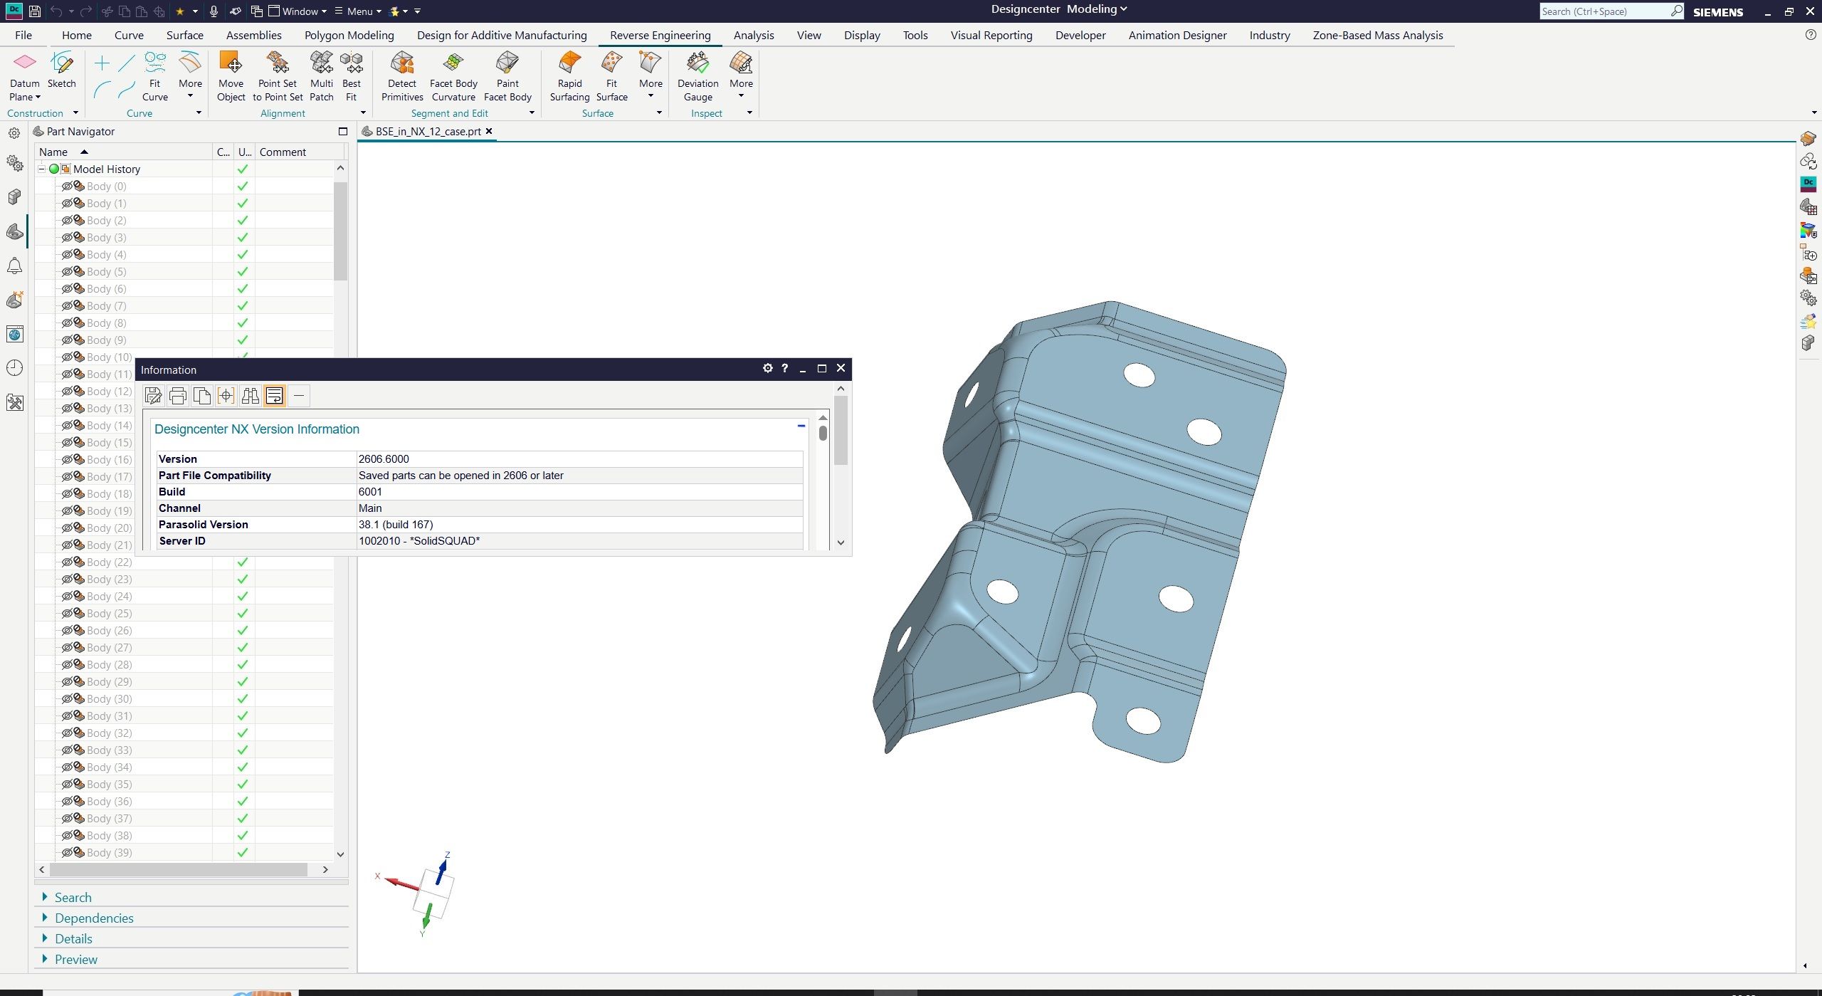Open the Datum Plane tool
The height and width of the screenshot is (996, 1822).
tap(24, 76)
